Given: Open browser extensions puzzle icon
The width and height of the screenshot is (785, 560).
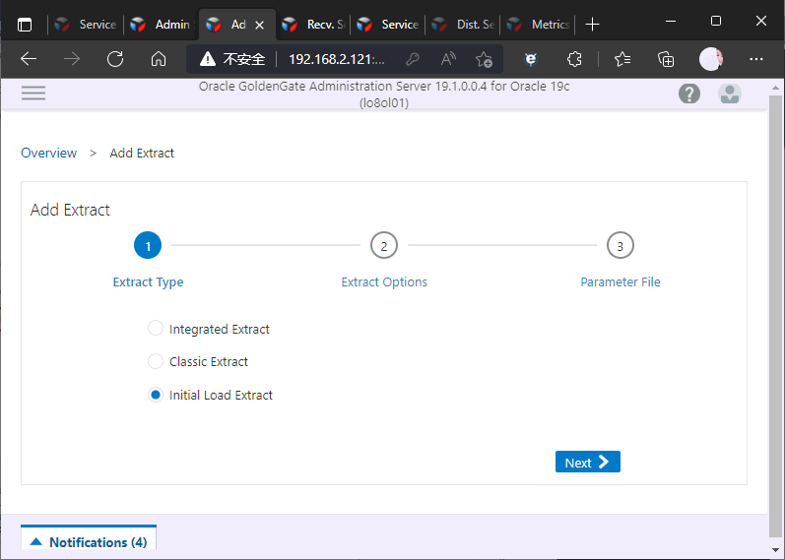Looking at the screenshot, I should pos(576,59).
